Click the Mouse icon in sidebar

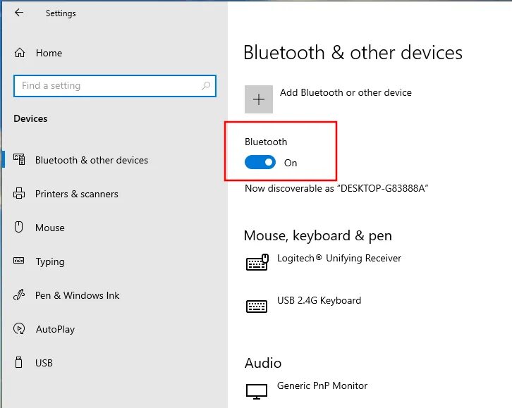(20, 228)
